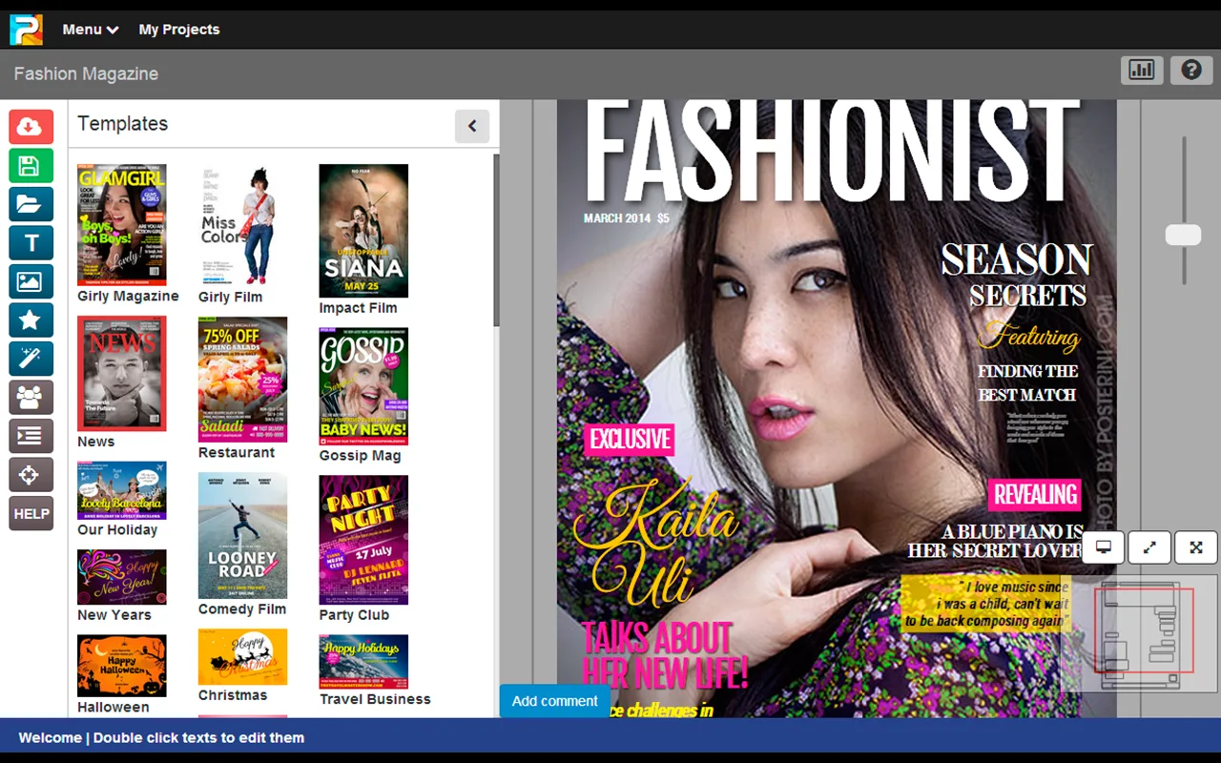
Task: Click the Templates panel scrollbar
Action: pyautogui.click(x=496, y=240)
